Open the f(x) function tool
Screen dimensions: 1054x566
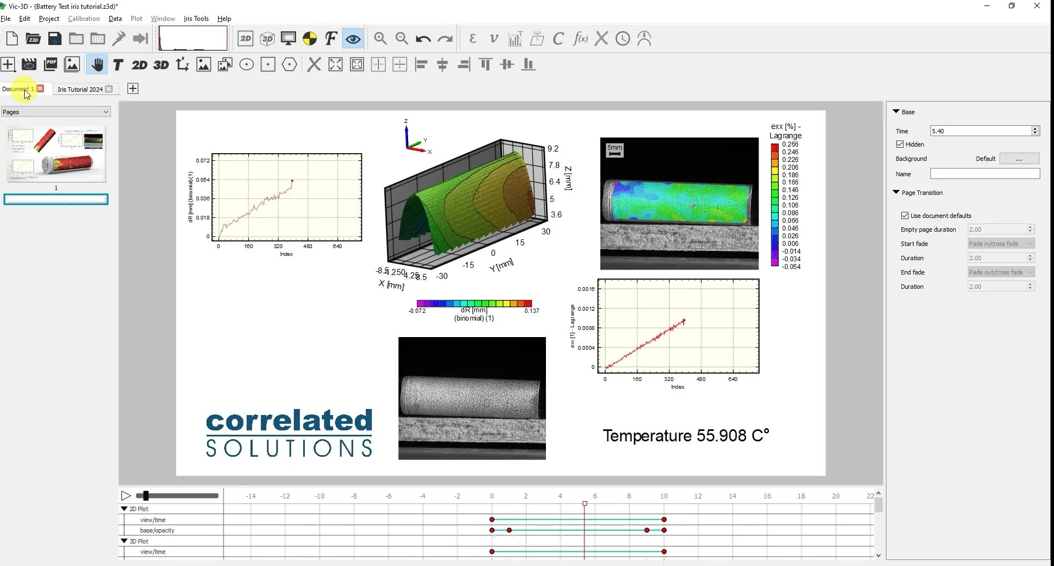pyautogui.click(x=580, y=38)
